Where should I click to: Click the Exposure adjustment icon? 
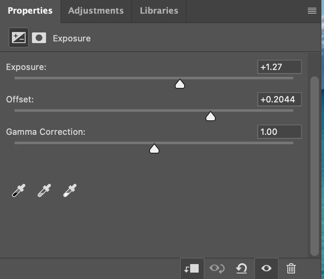tap(19, 38)
